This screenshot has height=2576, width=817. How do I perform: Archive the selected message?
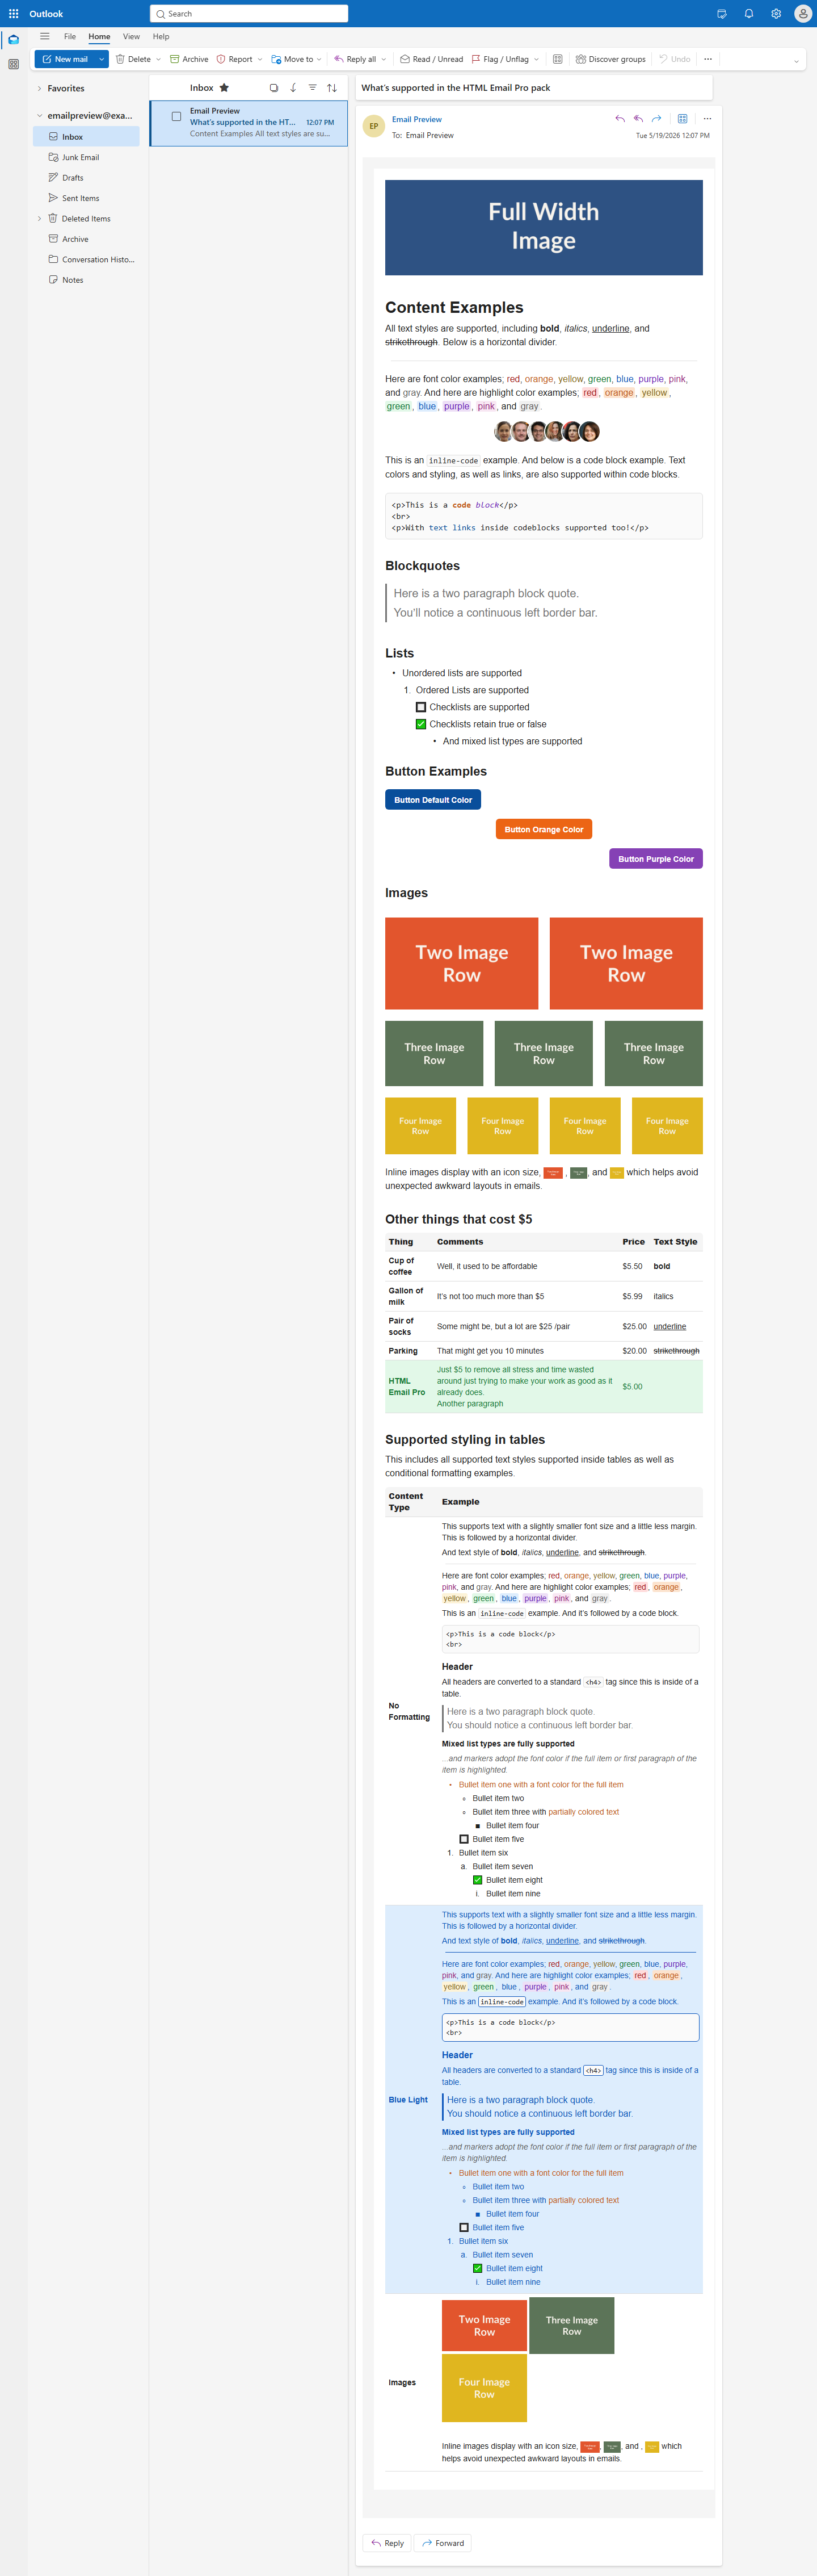[189, 59]
